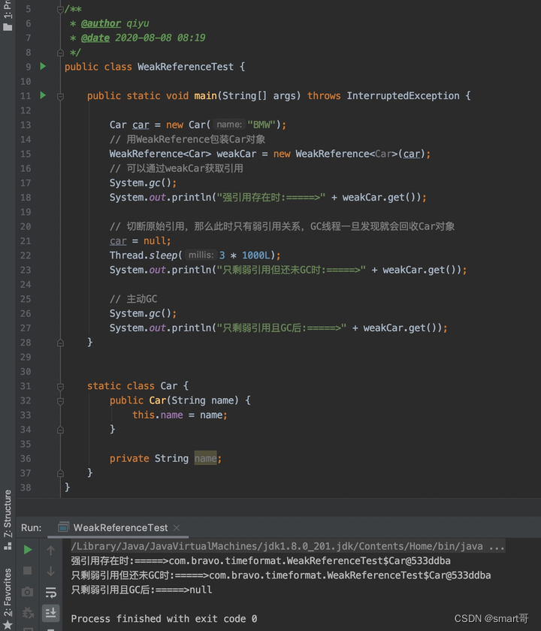Viewport: 541px width, 631px height.
Task: Rerun WeakReferenceTest with green play button
Action: (x=27, y=550)
